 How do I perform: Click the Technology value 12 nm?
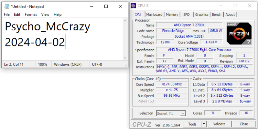coord(165,42)
